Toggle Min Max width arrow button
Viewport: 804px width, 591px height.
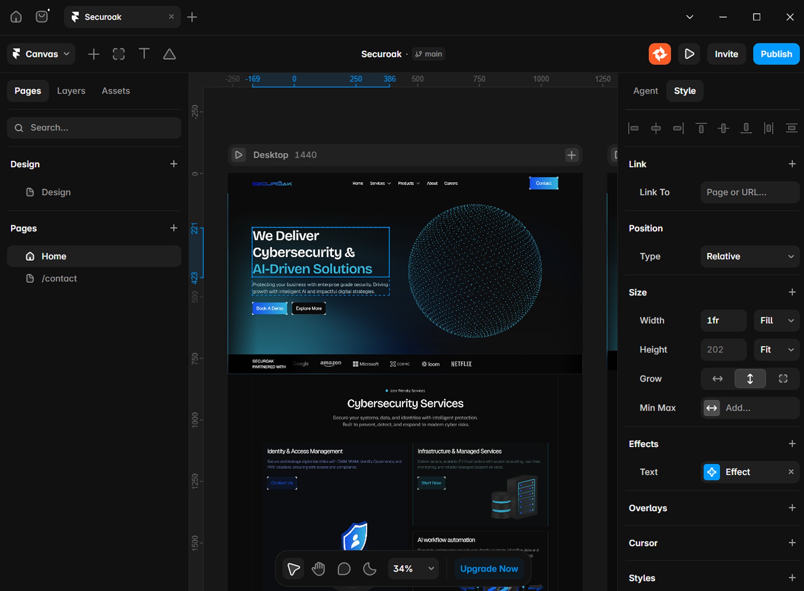[x=712, y=408]
